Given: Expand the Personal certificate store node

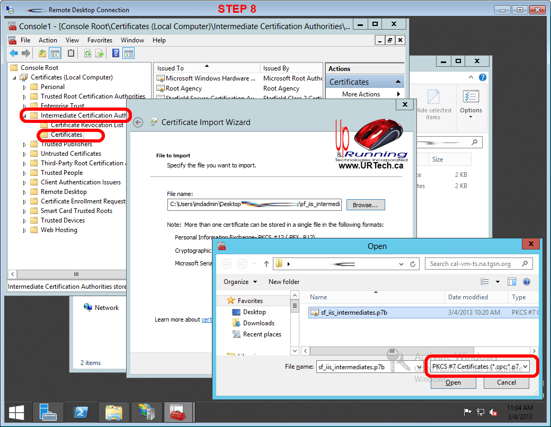Looking at the screenshot, I should [x=24, y=87].
